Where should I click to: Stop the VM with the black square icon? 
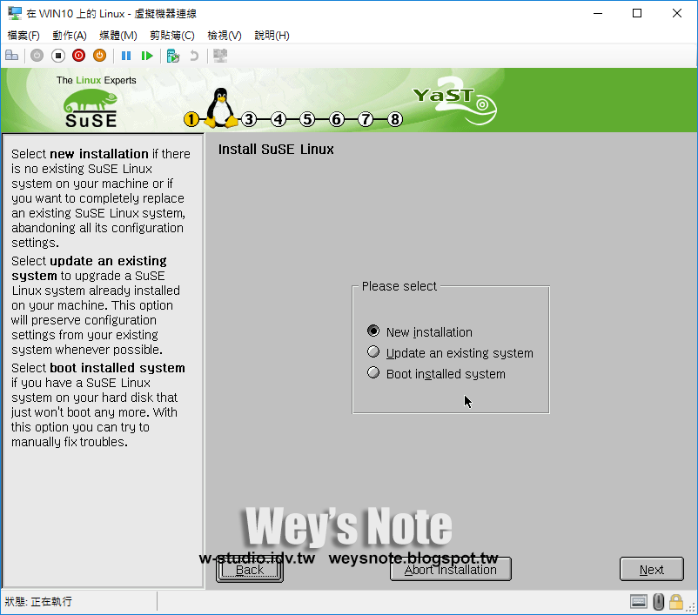click(57, 55)
